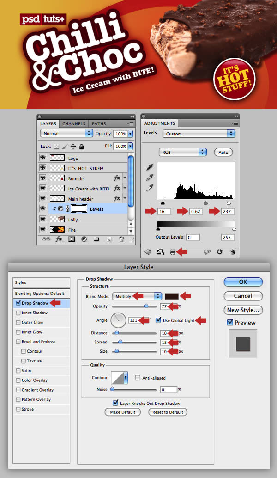The image size is (277, 478).
Task: Switch panel to expanded view icon
Action: (160, 252)
